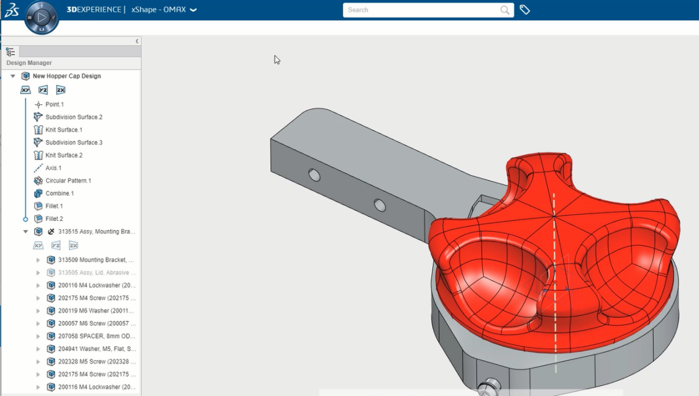Click the 3DEXPERIENCE compass play button

(42, 18)
